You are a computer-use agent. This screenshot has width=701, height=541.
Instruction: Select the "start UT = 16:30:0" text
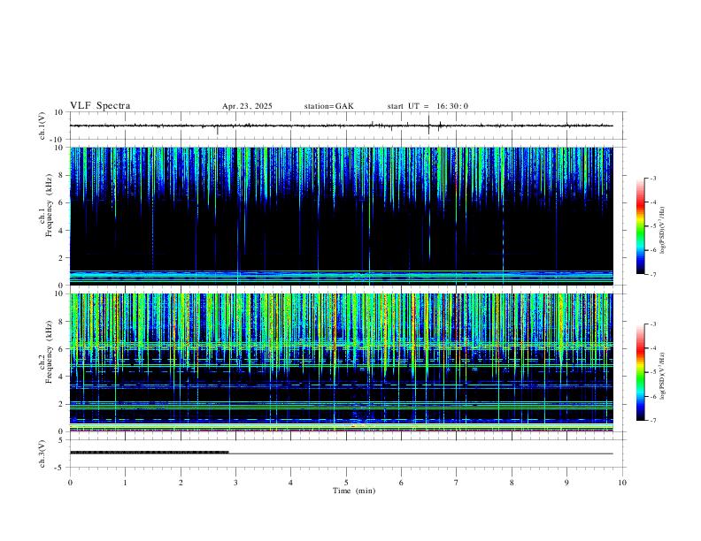click(428, 106)
